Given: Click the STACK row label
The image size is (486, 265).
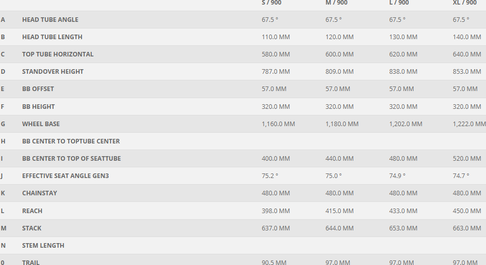Looking at the screenshot, I should click(x=32, y=228).
